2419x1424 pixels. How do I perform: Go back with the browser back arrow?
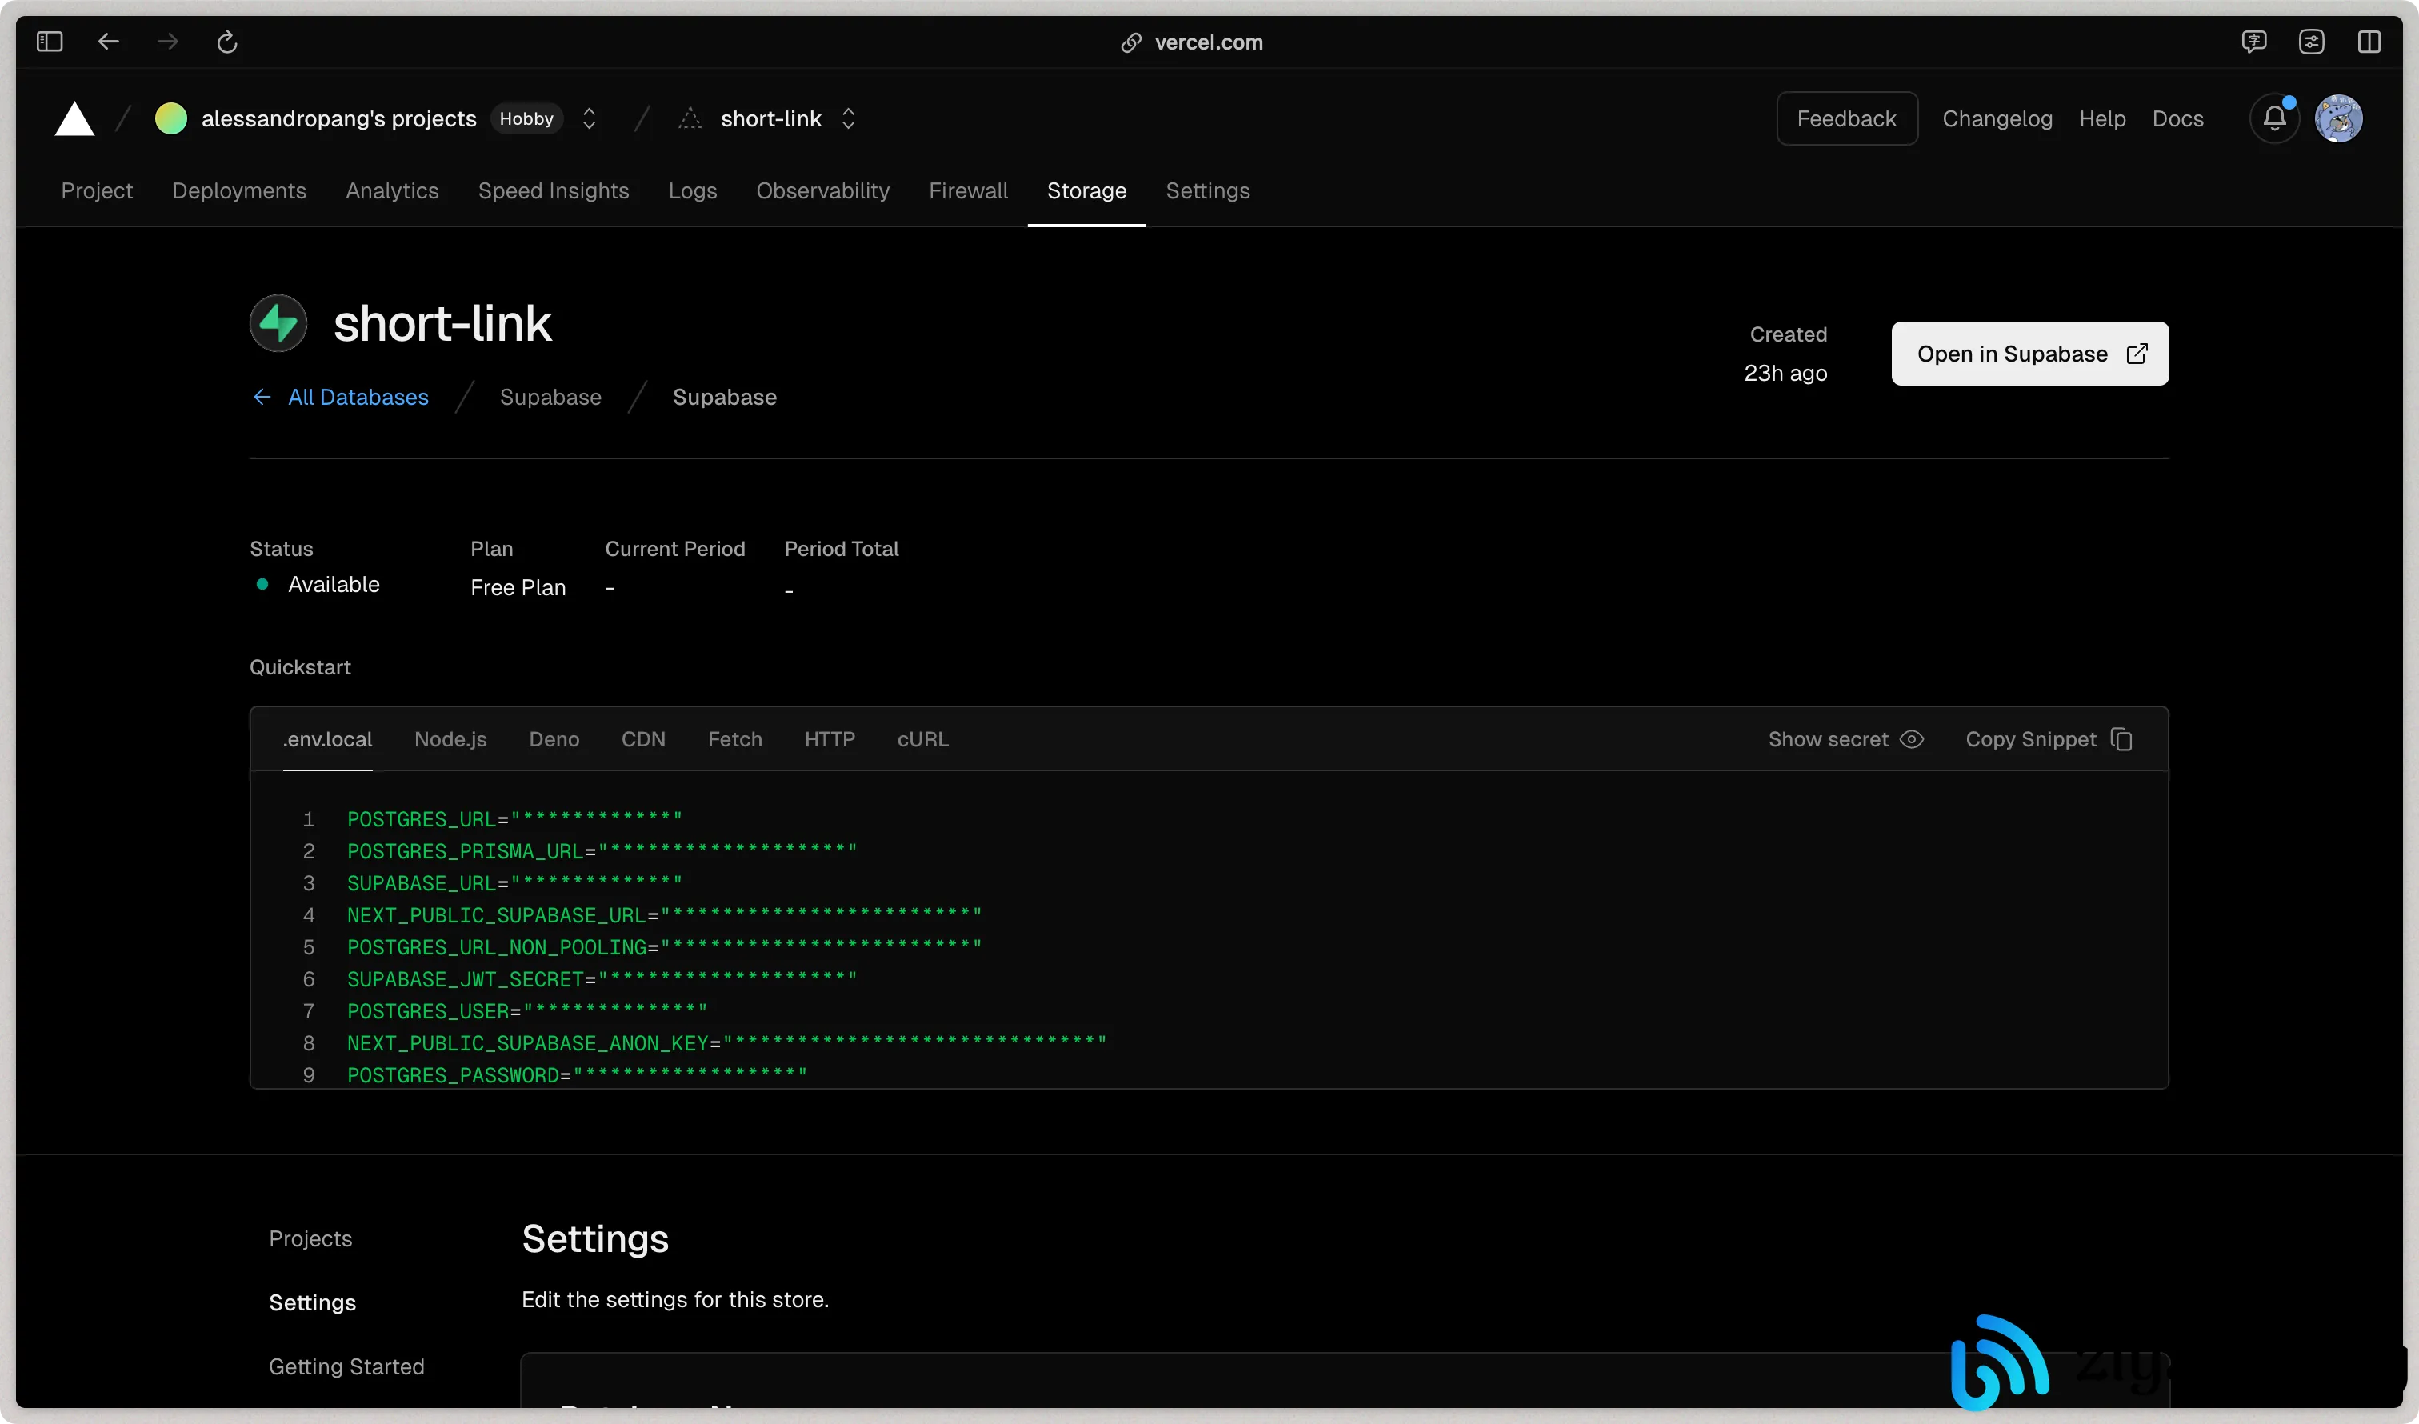[x=109, y=42]
